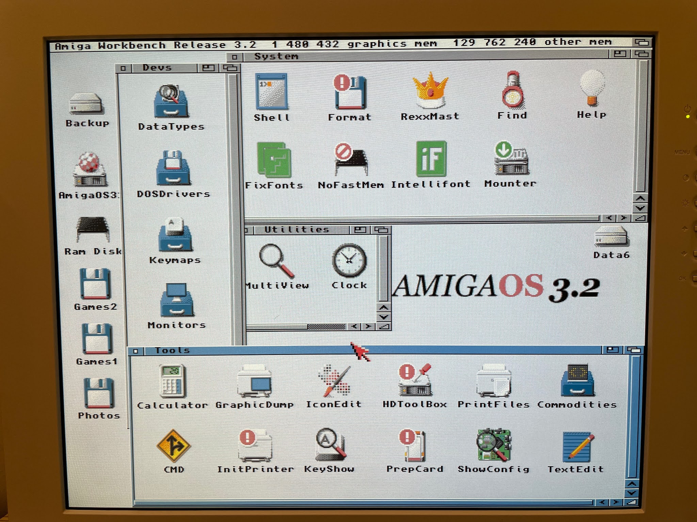
Task: Select the MultiView magnifier icon
Action: point(276,261)
